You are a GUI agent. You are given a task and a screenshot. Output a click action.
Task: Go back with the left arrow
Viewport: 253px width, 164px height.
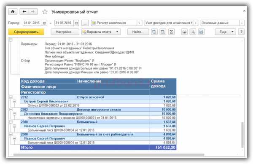point(24,12)
